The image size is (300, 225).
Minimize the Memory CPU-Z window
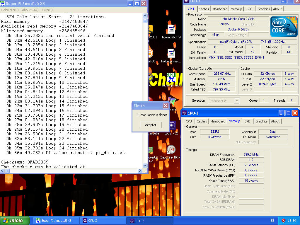click(x=281, y=113)
